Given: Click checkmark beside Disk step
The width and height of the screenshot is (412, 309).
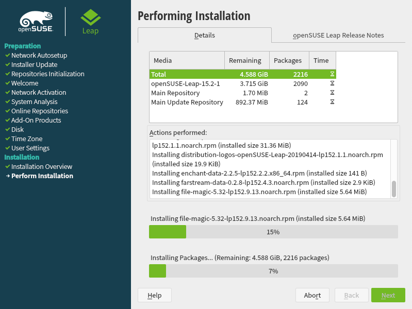Looking at the screenshot, I should (x=8, y=129).
